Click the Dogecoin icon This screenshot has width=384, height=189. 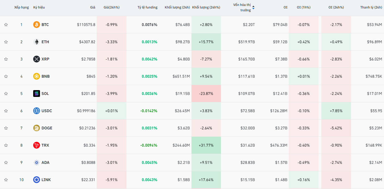(37, 128)
